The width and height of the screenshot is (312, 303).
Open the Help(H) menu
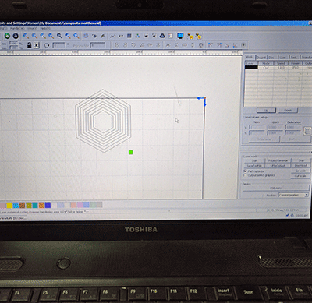coord(45,28)
